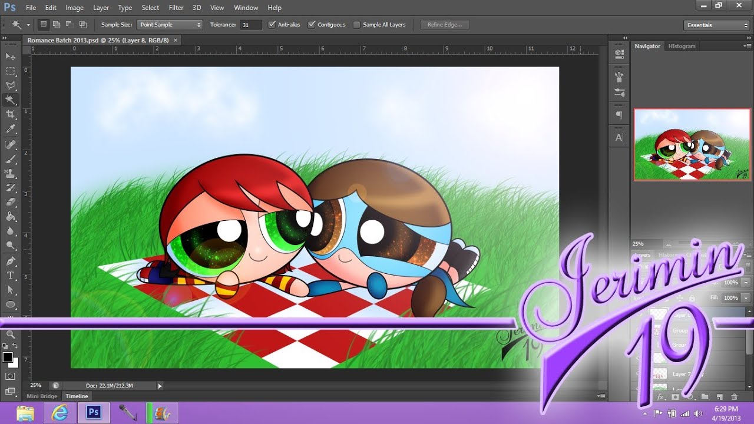Choose Intersect with Selection mode

tap(83, 25)
